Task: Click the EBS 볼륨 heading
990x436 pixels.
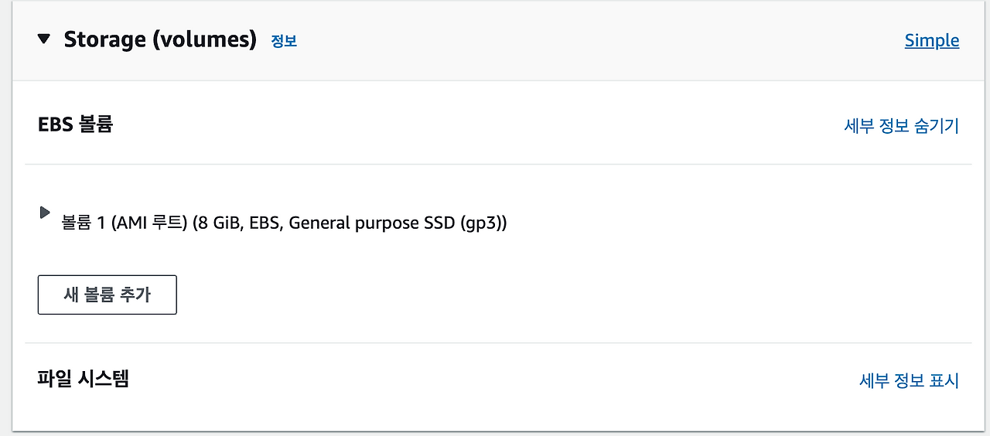Action: tap(75, 124)
